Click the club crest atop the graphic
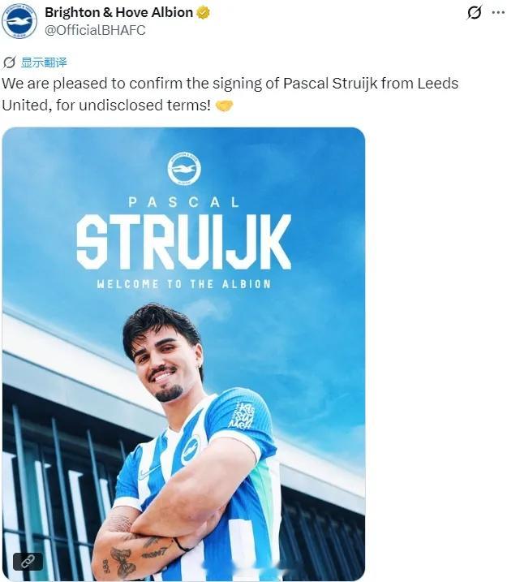Viewport: 507px width, 582px height. click(184, 169)
